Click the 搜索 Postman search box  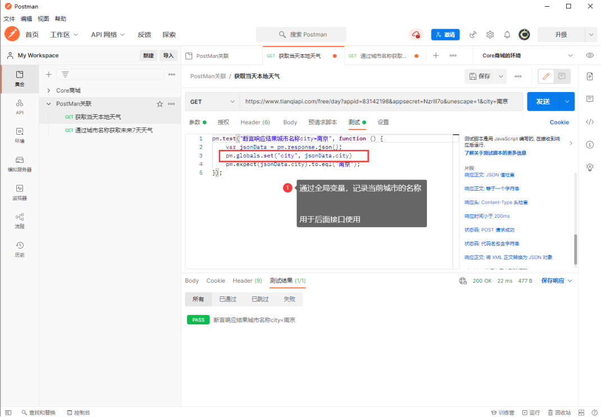[301, 34]
